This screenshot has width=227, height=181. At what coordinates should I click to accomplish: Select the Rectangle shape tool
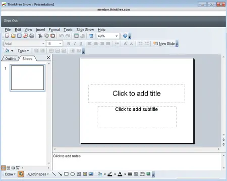click(66, 174)
